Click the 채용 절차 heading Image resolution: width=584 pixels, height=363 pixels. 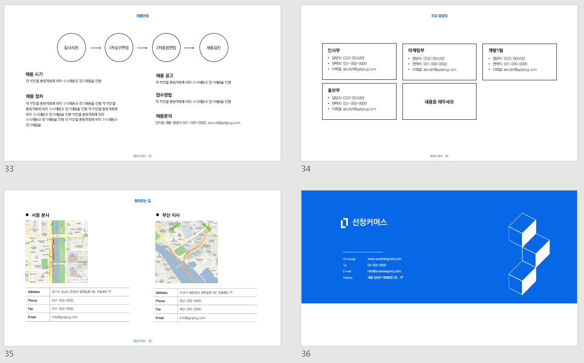tap(34, 96)
